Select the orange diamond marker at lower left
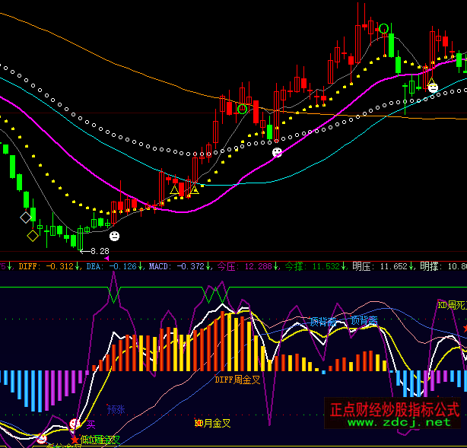The image size is (467, 448). pyautogui.click(x=32, y=236)
